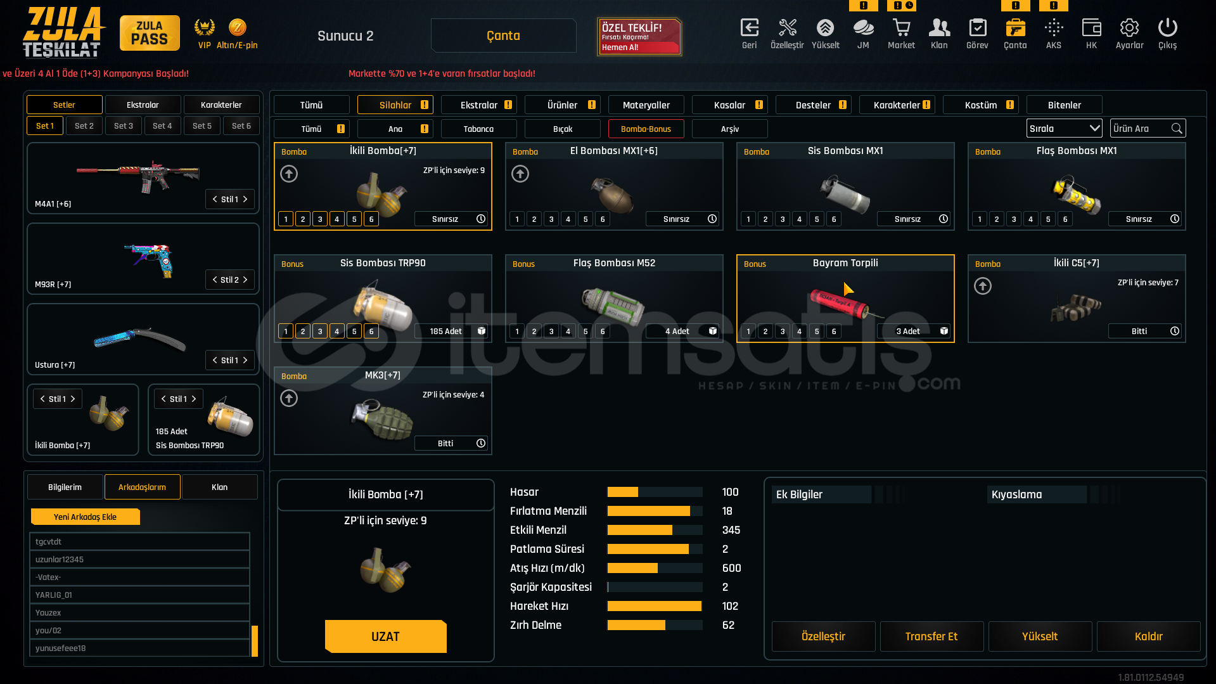Switch to the Kasalar tab
This screenshot has height=684, width=1216.
[730, 105]
